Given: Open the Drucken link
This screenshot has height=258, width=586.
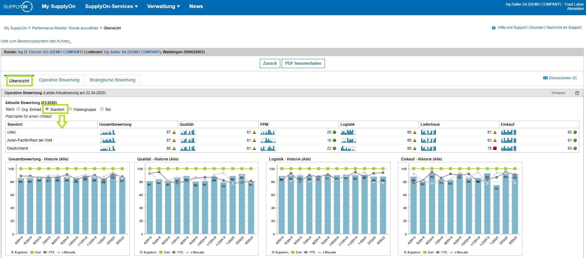Looking at the screenshot, I should point(536,28).
